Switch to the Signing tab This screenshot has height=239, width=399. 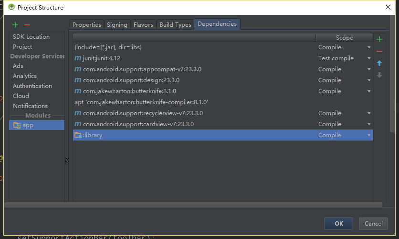[117, 25]
